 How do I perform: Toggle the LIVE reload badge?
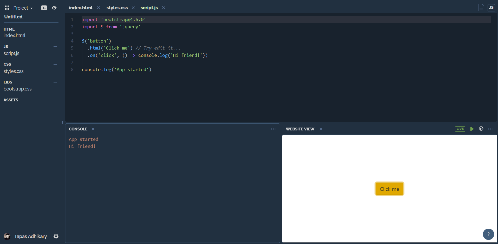click(460, 129)
